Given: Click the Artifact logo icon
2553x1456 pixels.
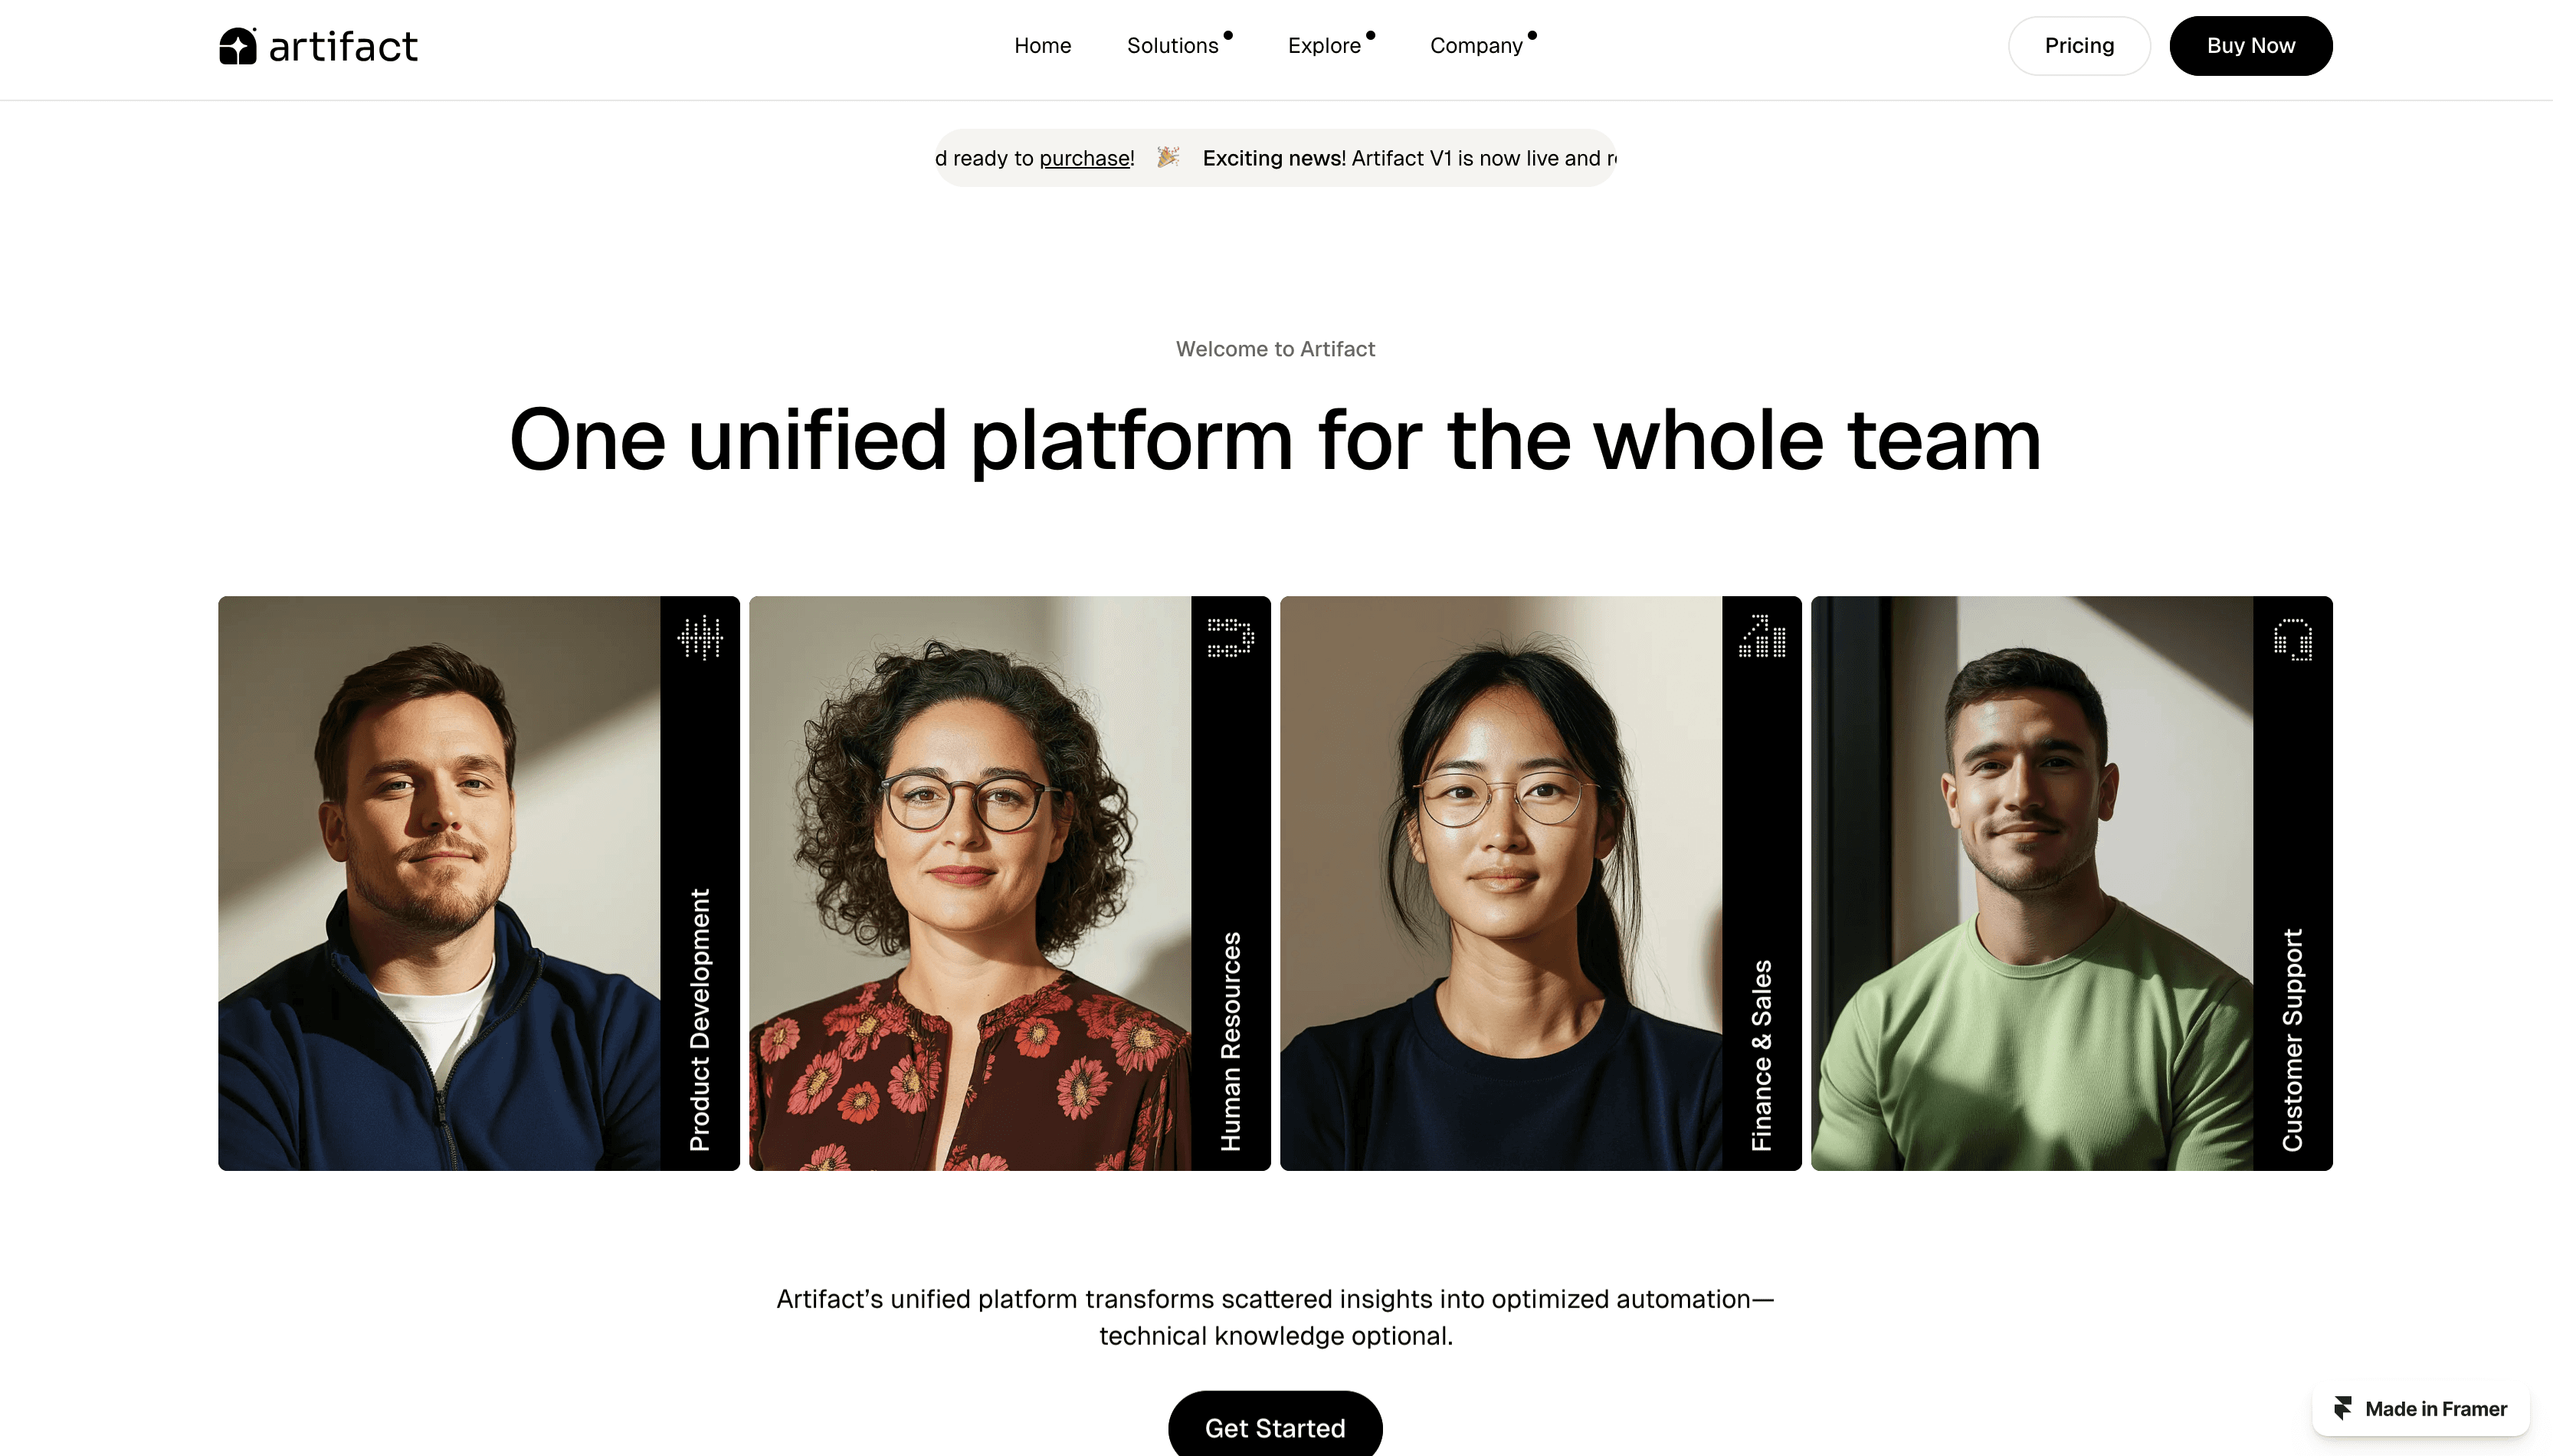Looking at the screenshot, I should click(x=238, y=46).
